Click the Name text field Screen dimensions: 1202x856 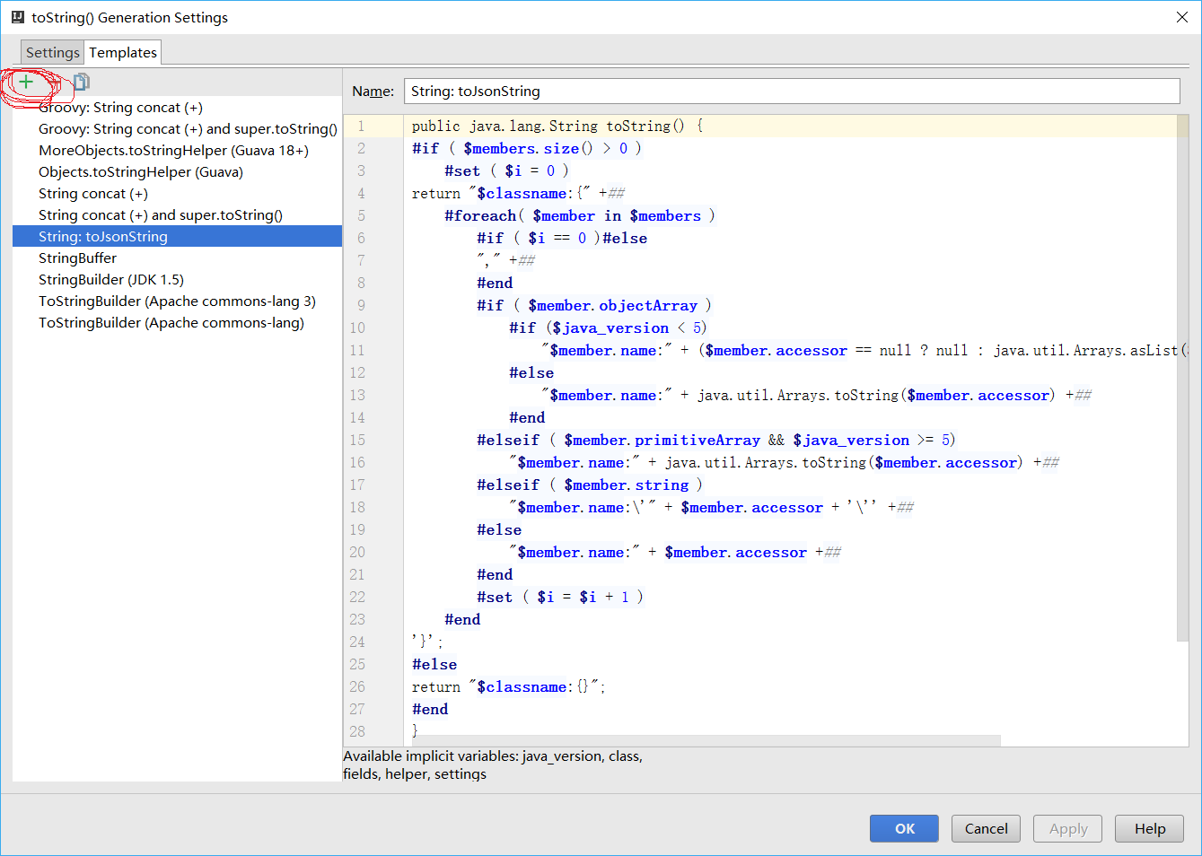coord(791,92)
